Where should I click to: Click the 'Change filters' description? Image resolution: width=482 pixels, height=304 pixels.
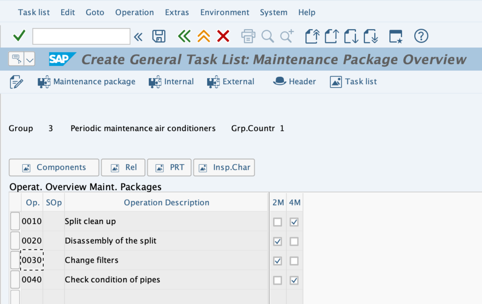(x=92, y=260)
